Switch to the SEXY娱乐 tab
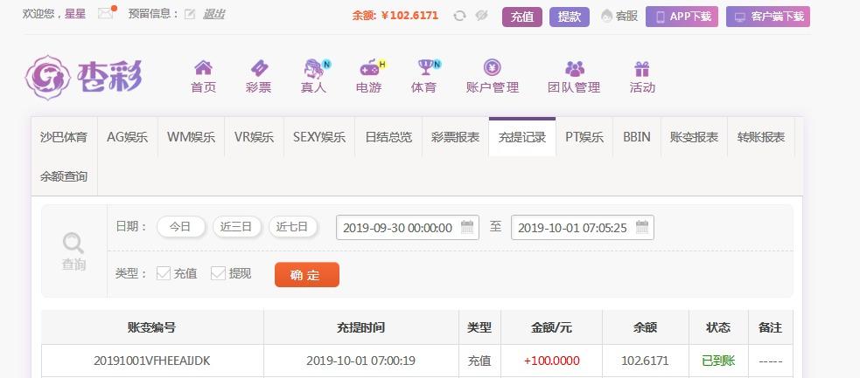 click(x=319, y=137)
